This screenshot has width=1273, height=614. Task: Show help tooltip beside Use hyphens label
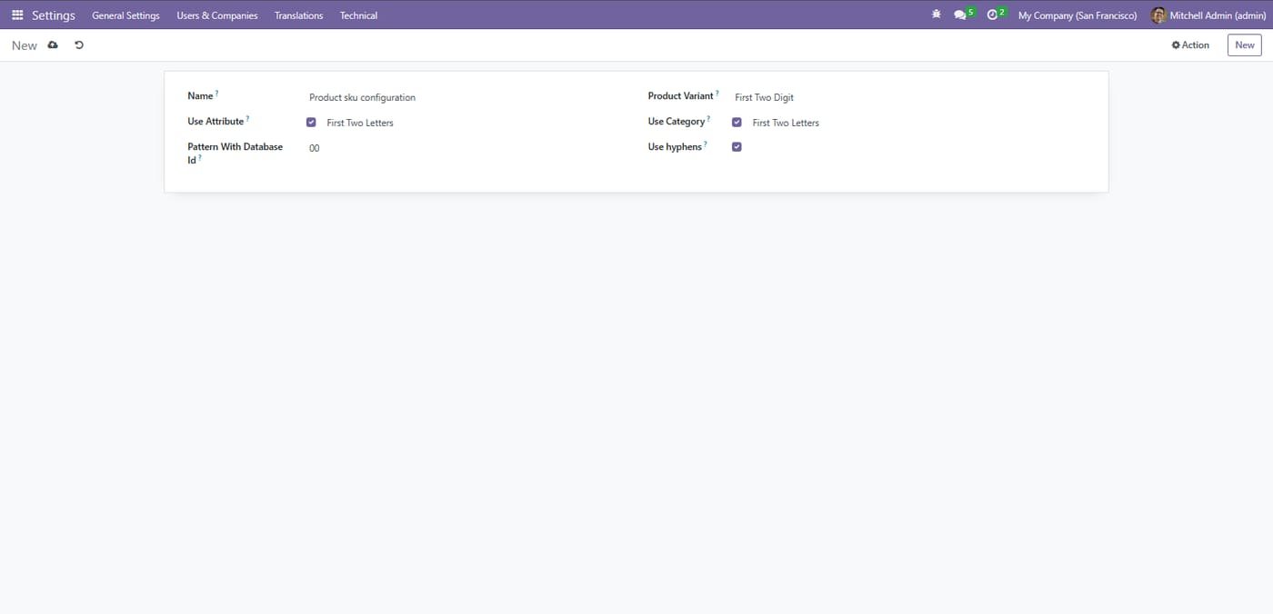point(706,144)
